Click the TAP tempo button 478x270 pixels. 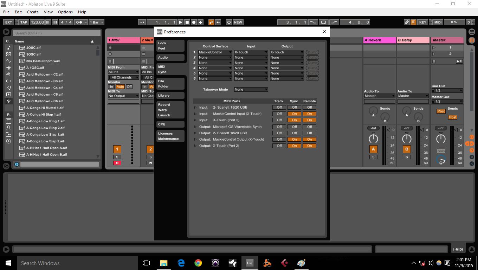click(24, 22)
